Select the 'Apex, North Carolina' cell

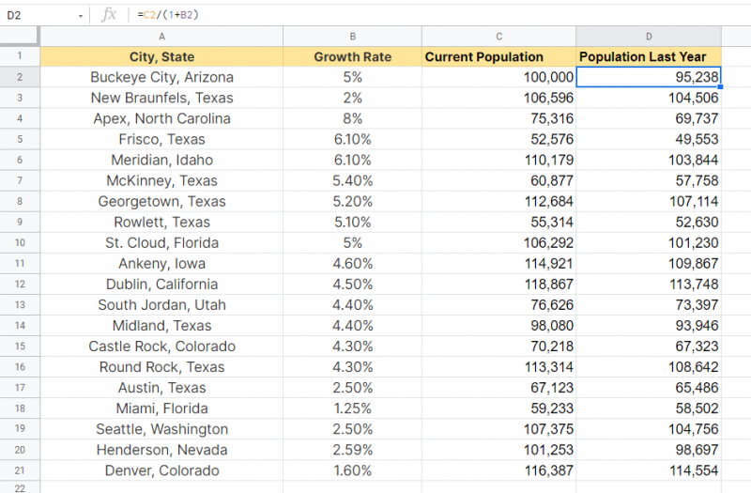pos(161,118)
